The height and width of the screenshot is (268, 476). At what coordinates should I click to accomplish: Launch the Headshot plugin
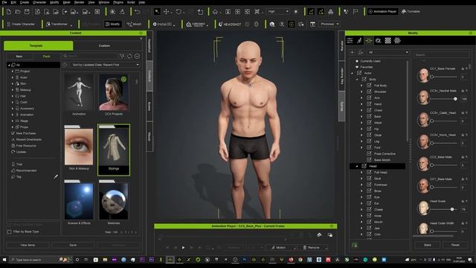point(230,24)
